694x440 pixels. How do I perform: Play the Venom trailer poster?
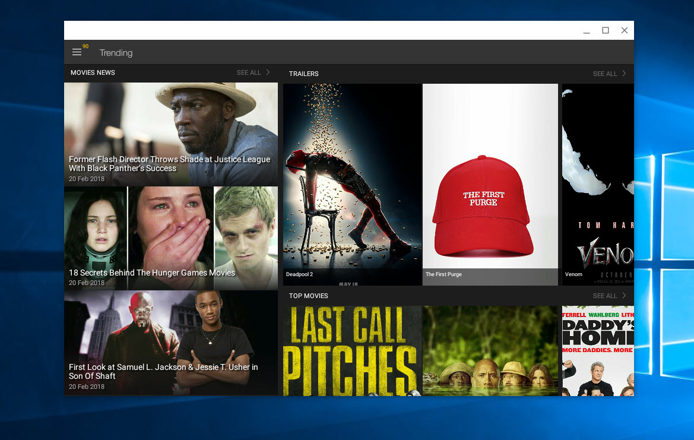pyautogui.click(x=598, y=185)
